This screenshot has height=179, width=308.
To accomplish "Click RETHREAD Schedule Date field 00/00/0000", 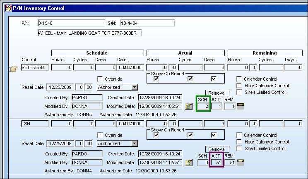I will (130, 67).
